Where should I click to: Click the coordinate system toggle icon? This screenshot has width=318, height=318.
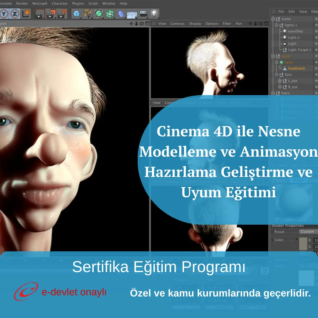click(x=26, y=14)
